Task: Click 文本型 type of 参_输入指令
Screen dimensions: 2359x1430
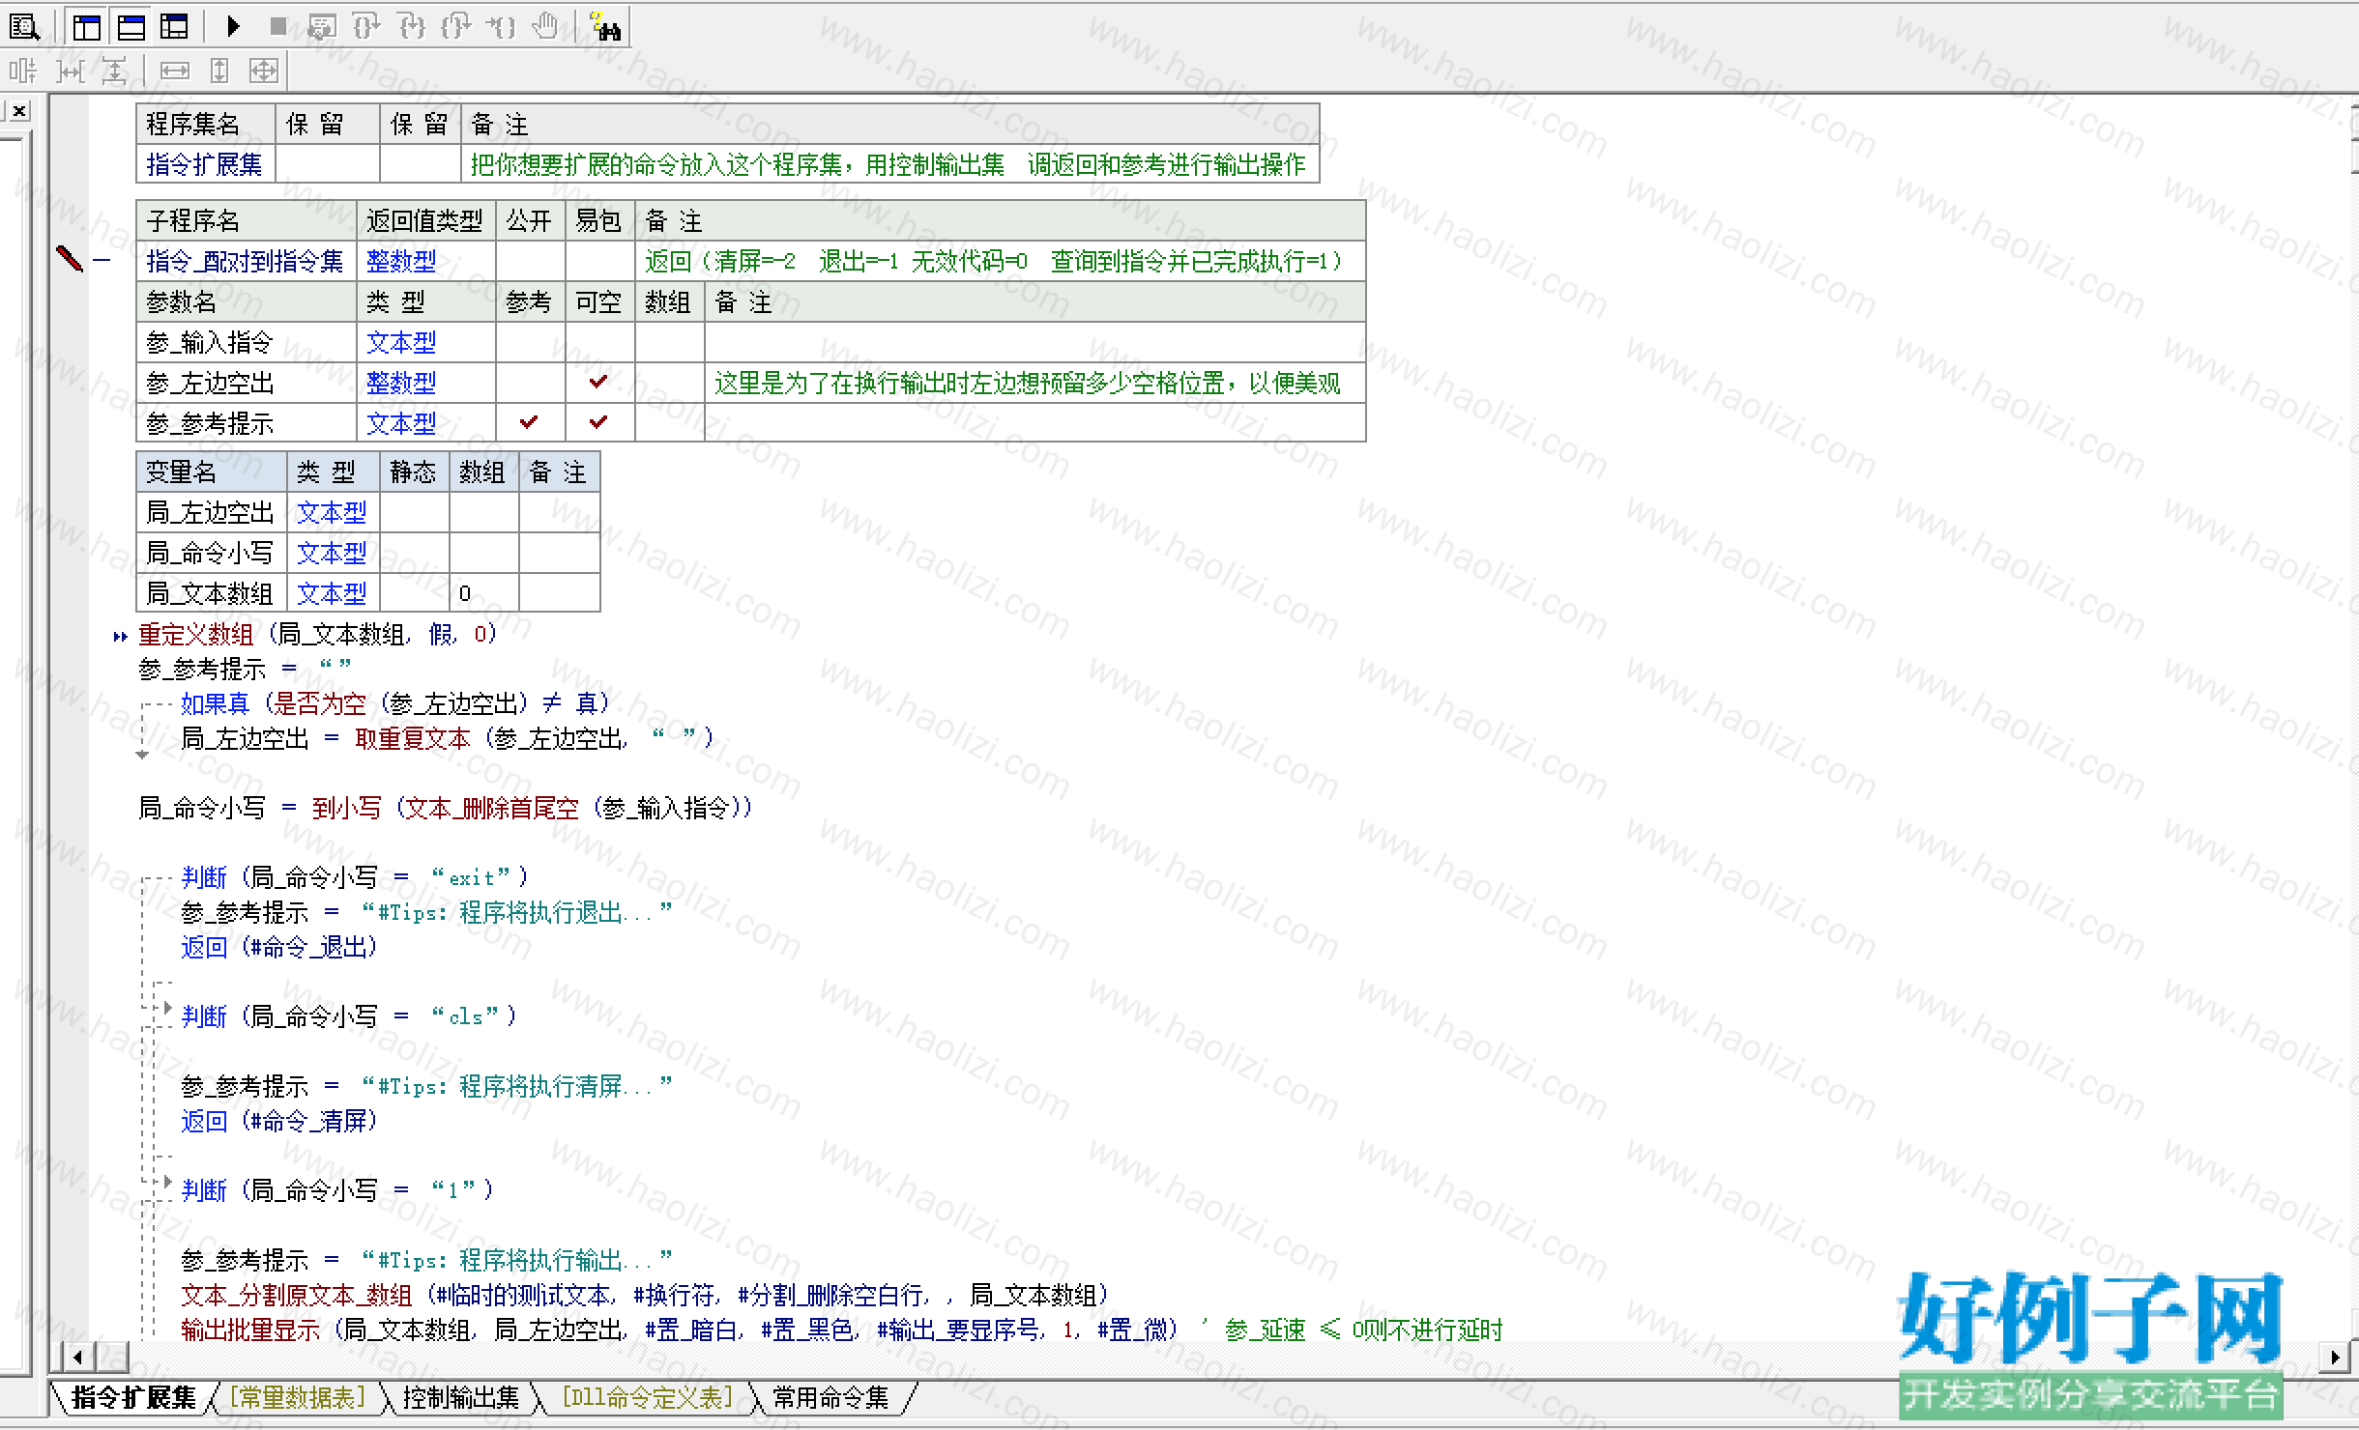Action: 401,342
